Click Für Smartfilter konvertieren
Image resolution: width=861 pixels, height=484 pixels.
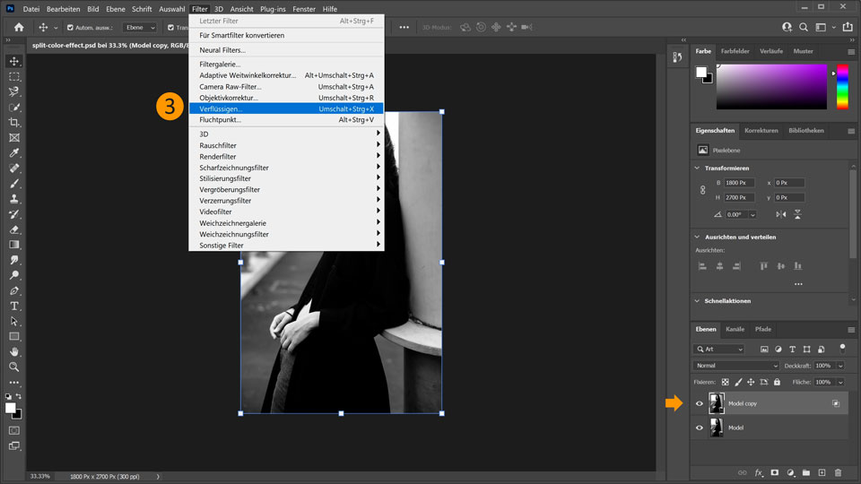[x=286, y=35]
